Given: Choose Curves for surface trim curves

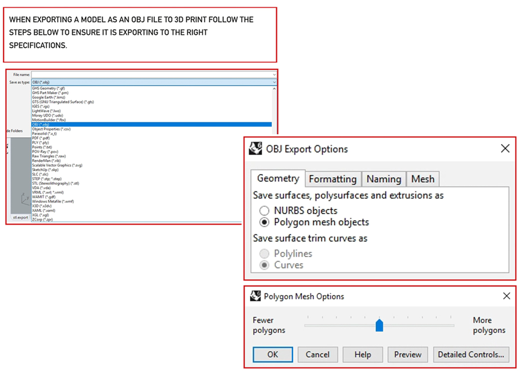Looking at the screenshot, I should tap(264, 265).
